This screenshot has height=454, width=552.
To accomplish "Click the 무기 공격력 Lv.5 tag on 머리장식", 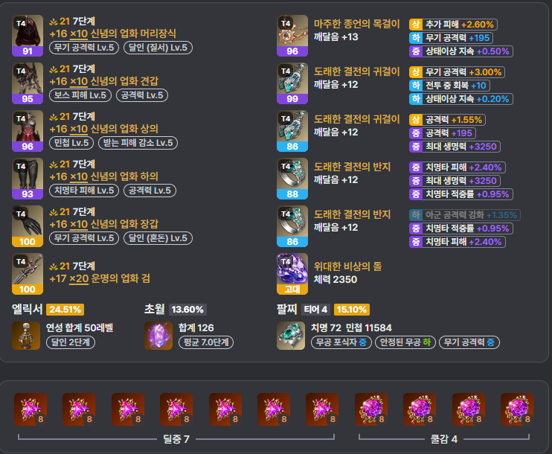I will (x=84, y=48).
